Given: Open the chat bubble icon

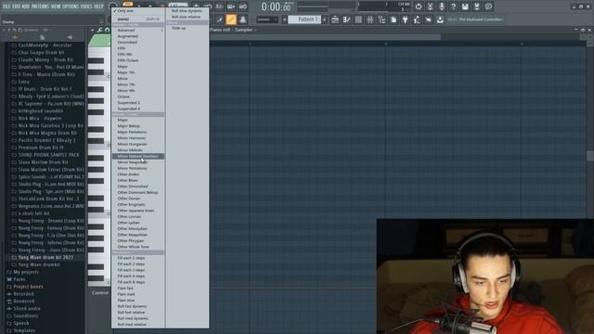Looking at the screenshot, I should (x=489, y=6).
